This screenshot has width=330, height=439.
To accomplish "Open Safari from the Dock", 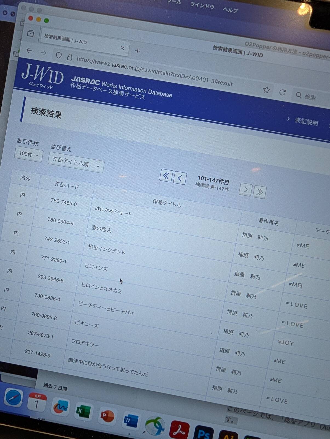I will pyautogui.click(x=14, y=398).
